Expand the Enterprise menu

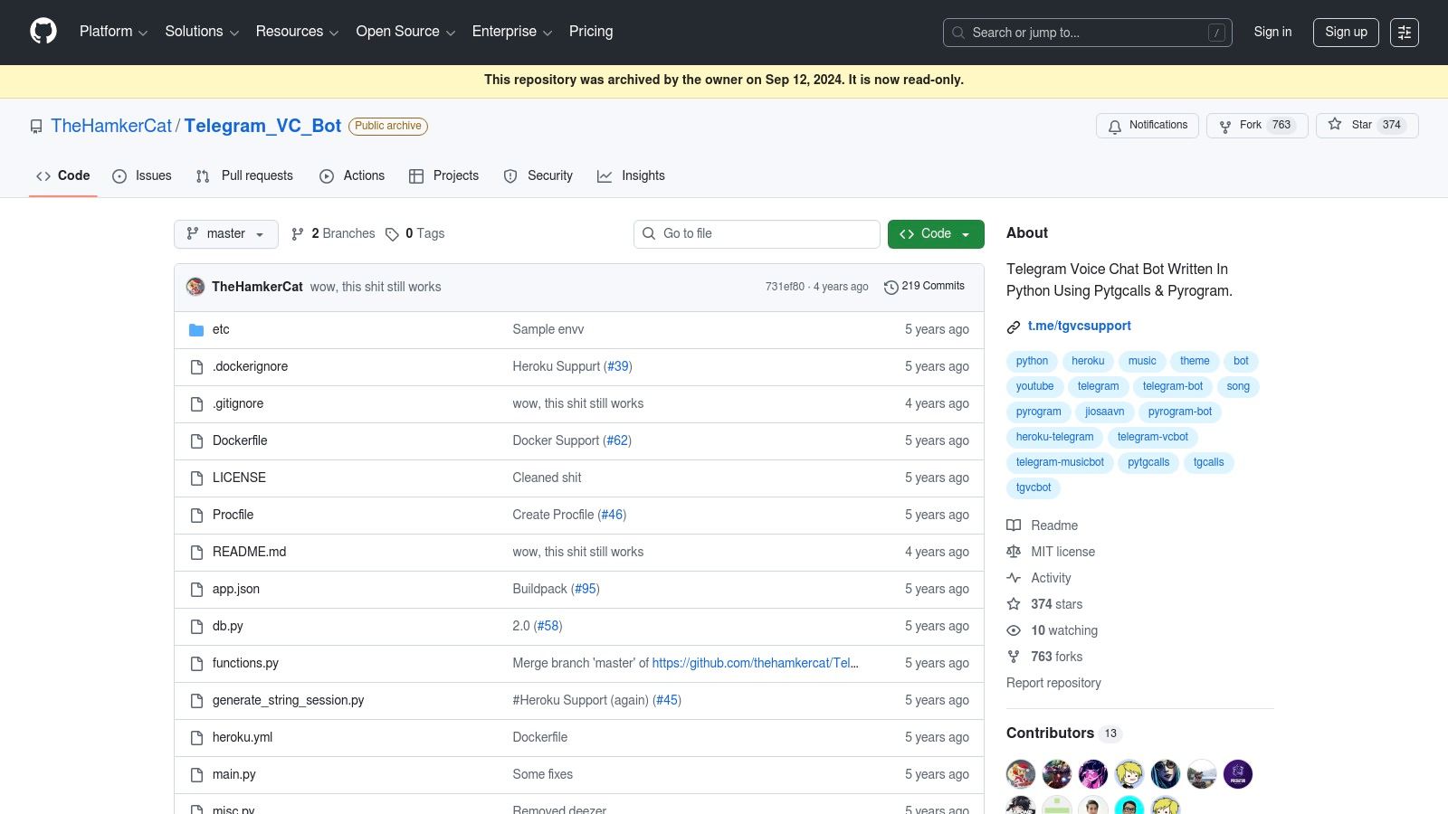pyautogui.click(x=511, y=32)
